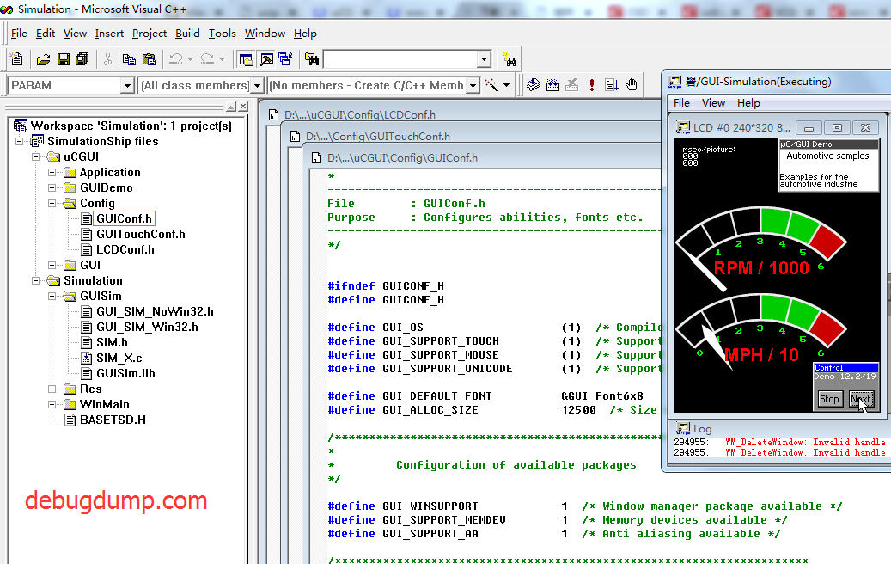Click the find text input field

[400, 59]
